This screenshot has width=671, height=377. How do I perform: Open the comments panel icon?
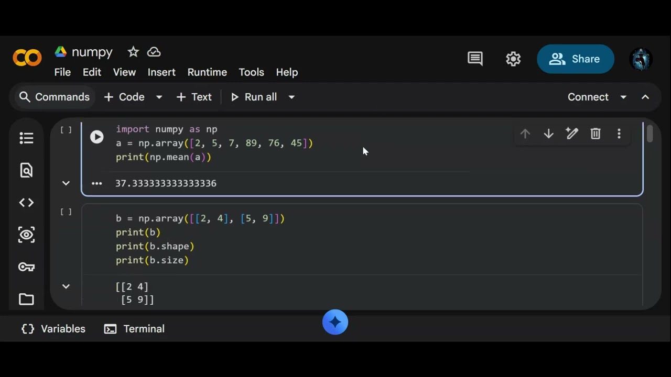[x=475, y=59]
